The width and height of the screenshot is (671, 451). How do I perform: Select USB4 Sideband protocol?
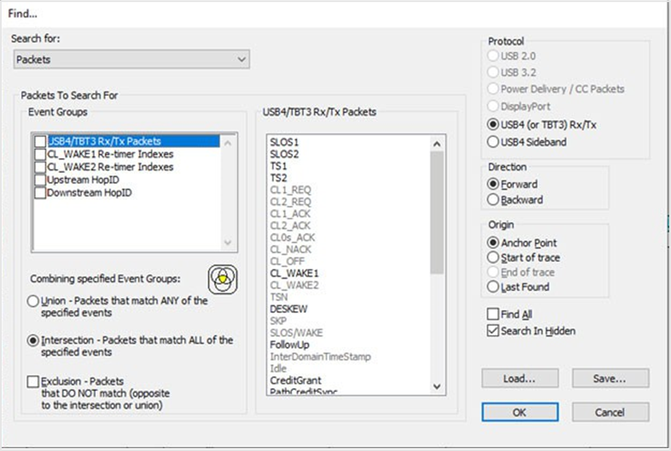493,142
